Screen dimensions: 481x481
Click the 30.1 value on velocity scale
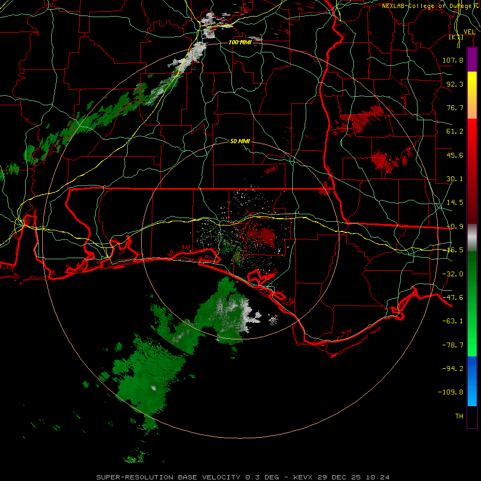pyautogui.click(x=455, y=179)
